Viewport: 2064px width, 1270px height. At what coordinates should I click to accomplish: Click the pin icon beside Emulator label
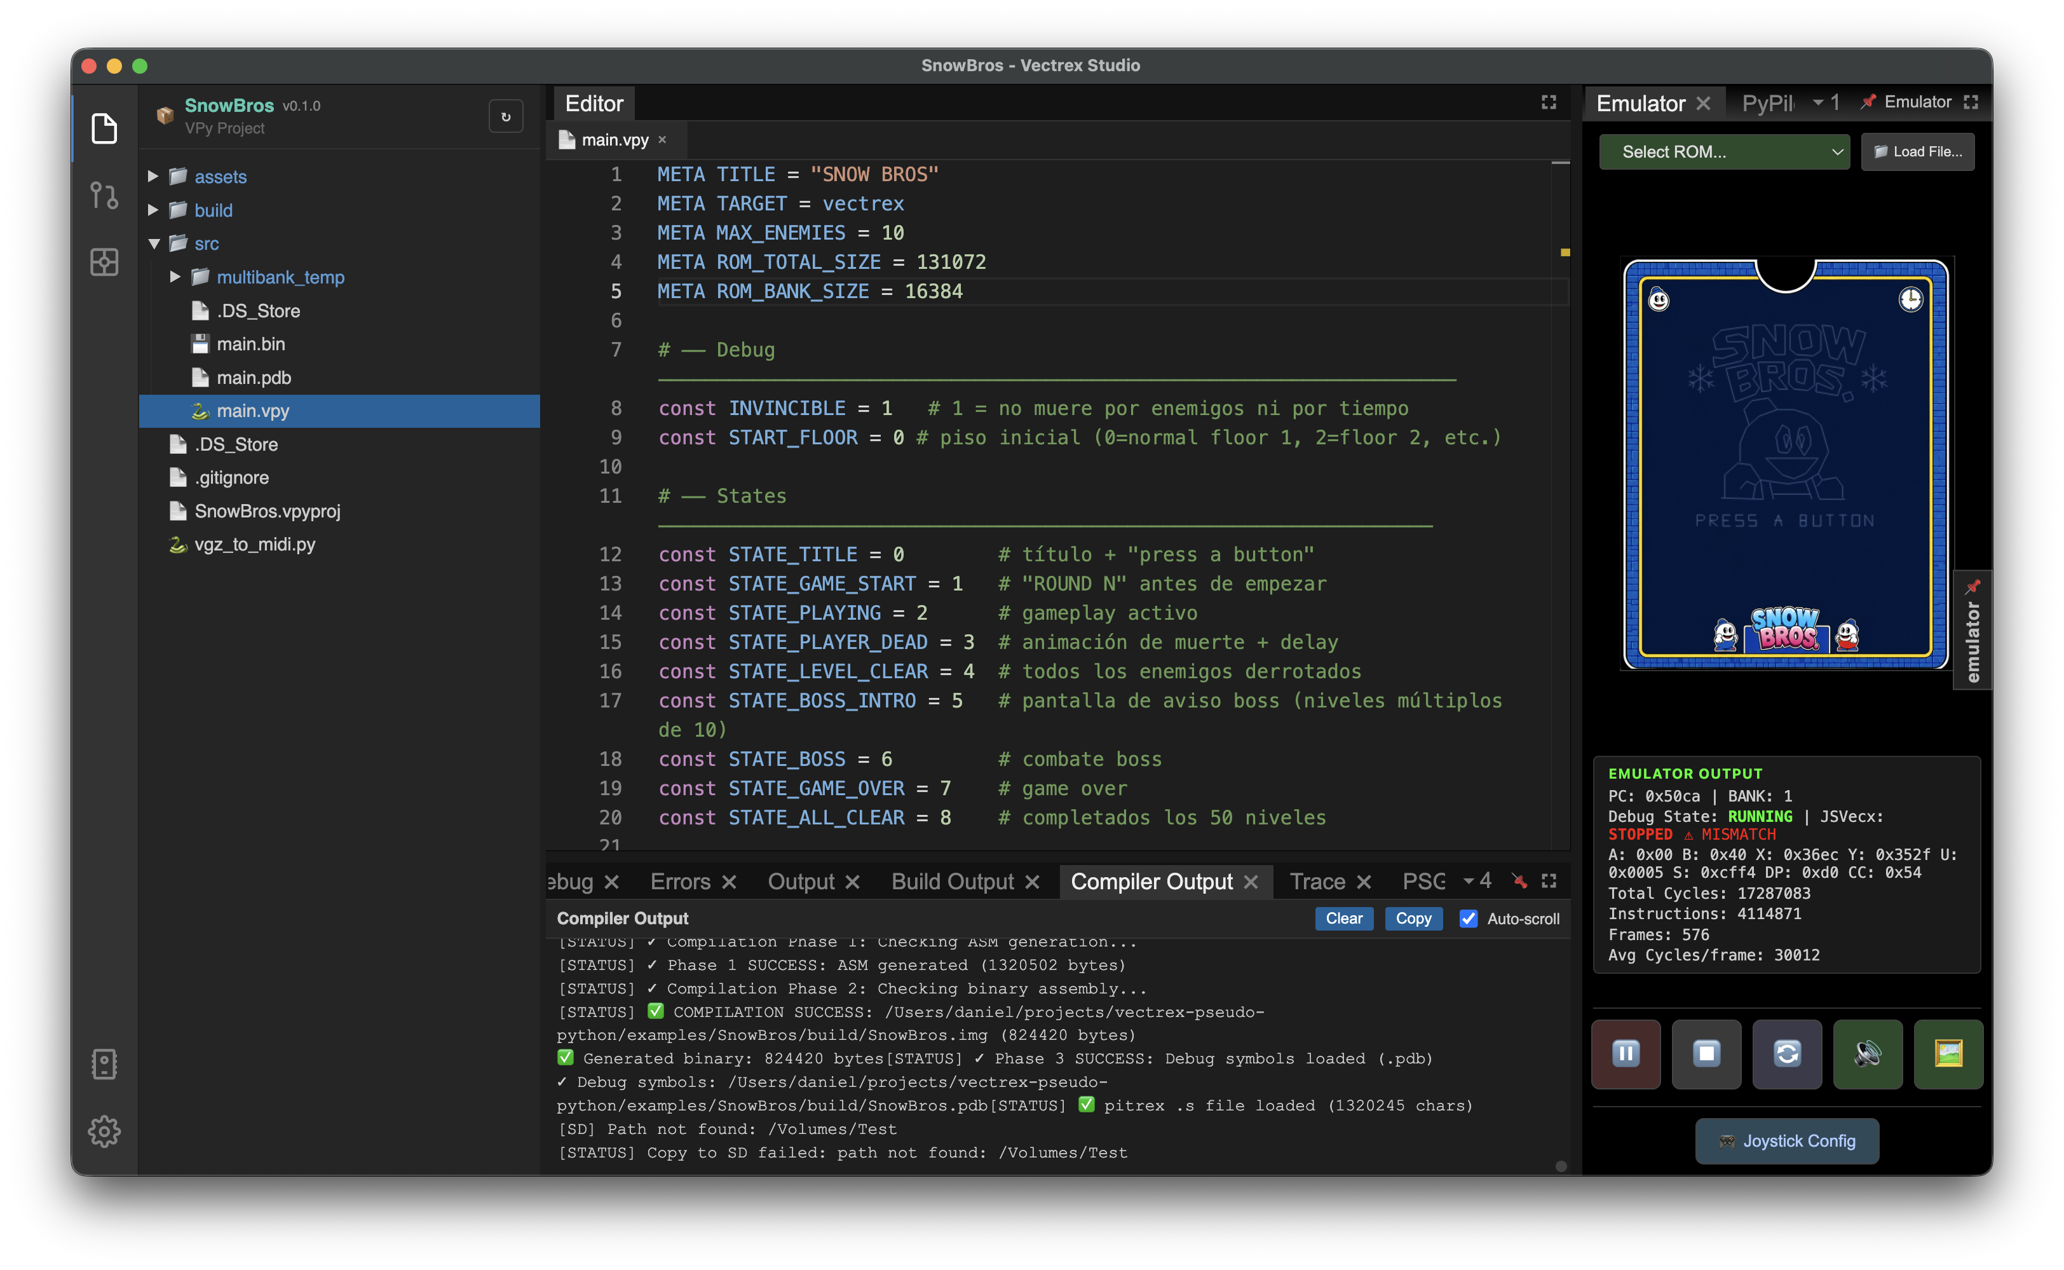click(1868, 102)
